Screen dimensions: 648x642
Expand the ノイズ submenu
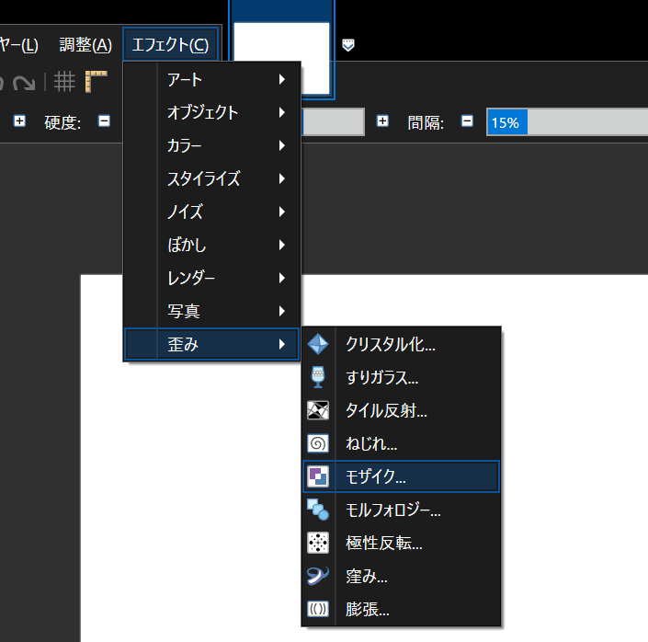[x=211, y=212]
